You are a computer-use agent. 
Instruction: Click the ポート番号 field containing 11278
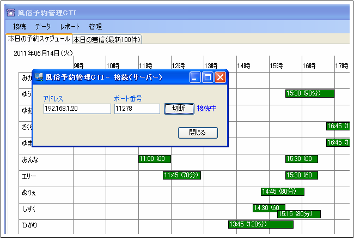click(x=137, y=109)
